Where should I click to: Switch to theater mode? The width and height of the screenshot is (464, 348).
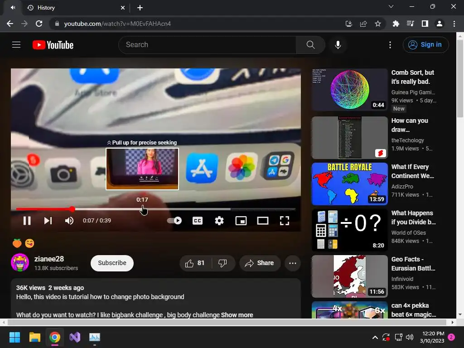pos(263,221)
